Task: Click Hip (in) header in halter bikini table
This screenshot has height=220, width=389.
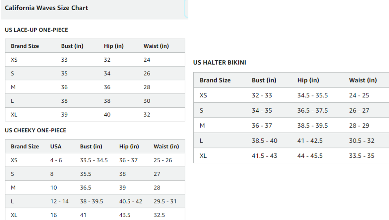Action: (x=308, y=80)
